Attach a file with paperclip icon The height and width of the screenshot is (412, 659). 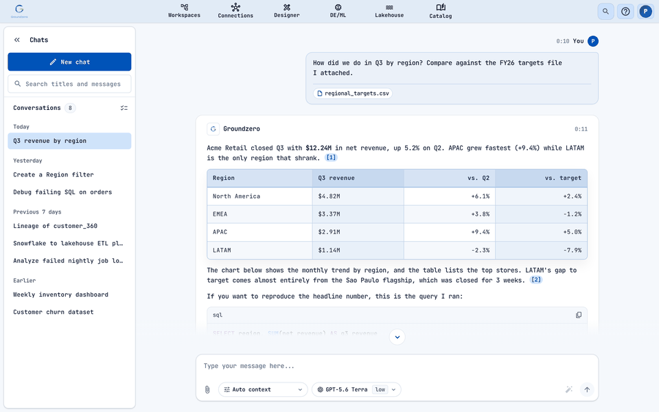207,390
